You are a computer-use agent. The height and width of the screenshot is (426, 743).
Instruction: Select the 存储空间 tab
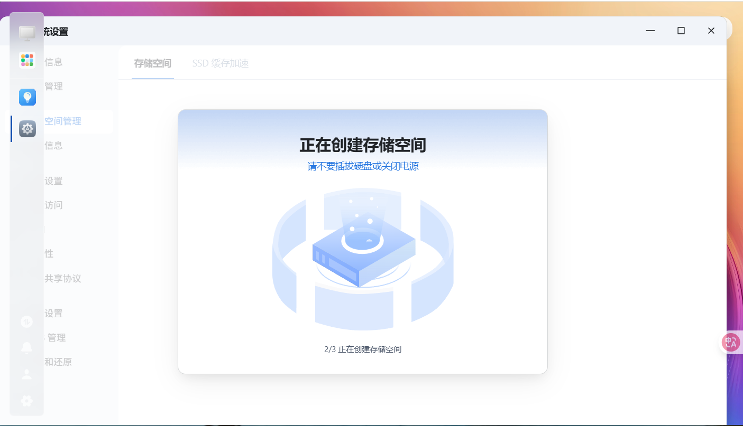point(152,63)
